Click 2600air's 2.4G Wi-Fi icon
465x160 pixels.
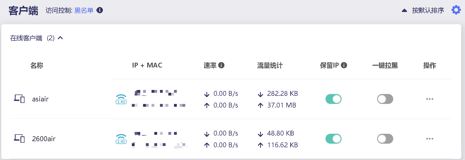pos(121,139)
